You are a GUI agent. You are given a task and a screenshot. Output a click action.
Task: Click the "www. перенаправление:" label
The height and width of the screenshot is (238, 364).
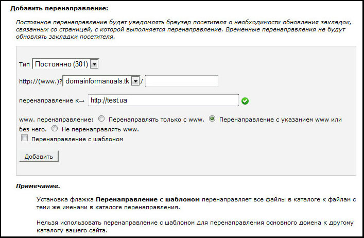(56, 119)
